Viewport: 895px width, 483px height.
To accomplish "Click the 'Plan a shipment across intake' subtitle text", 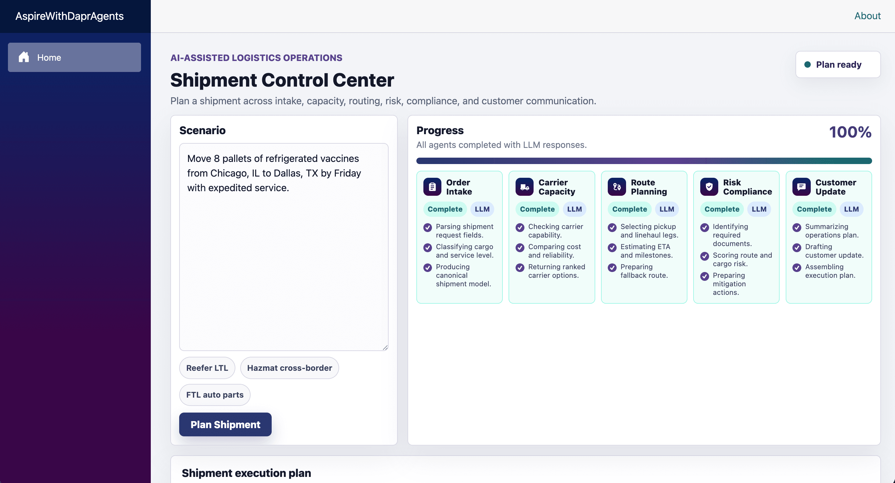I will tap(383, 101).
